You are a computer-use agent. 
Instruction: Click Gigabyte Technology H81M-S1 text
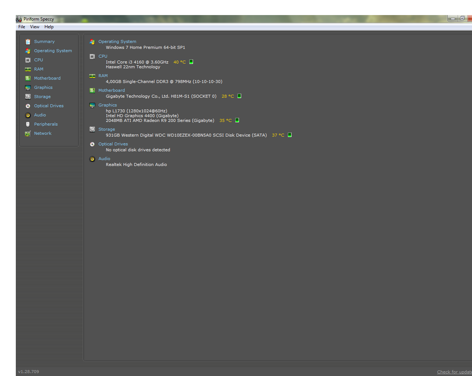click(161, 96)
